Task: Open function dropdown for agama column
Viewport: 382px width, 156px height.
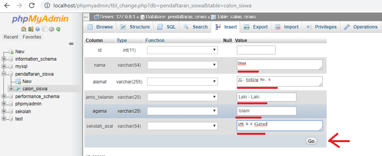Action: click(182, 111)
